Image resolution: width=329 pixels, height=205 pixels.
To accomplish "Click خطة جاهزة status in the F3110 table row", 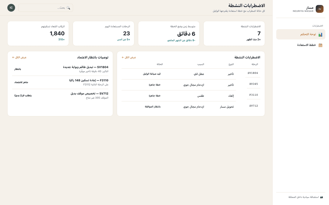I will [x=155, y=96].
